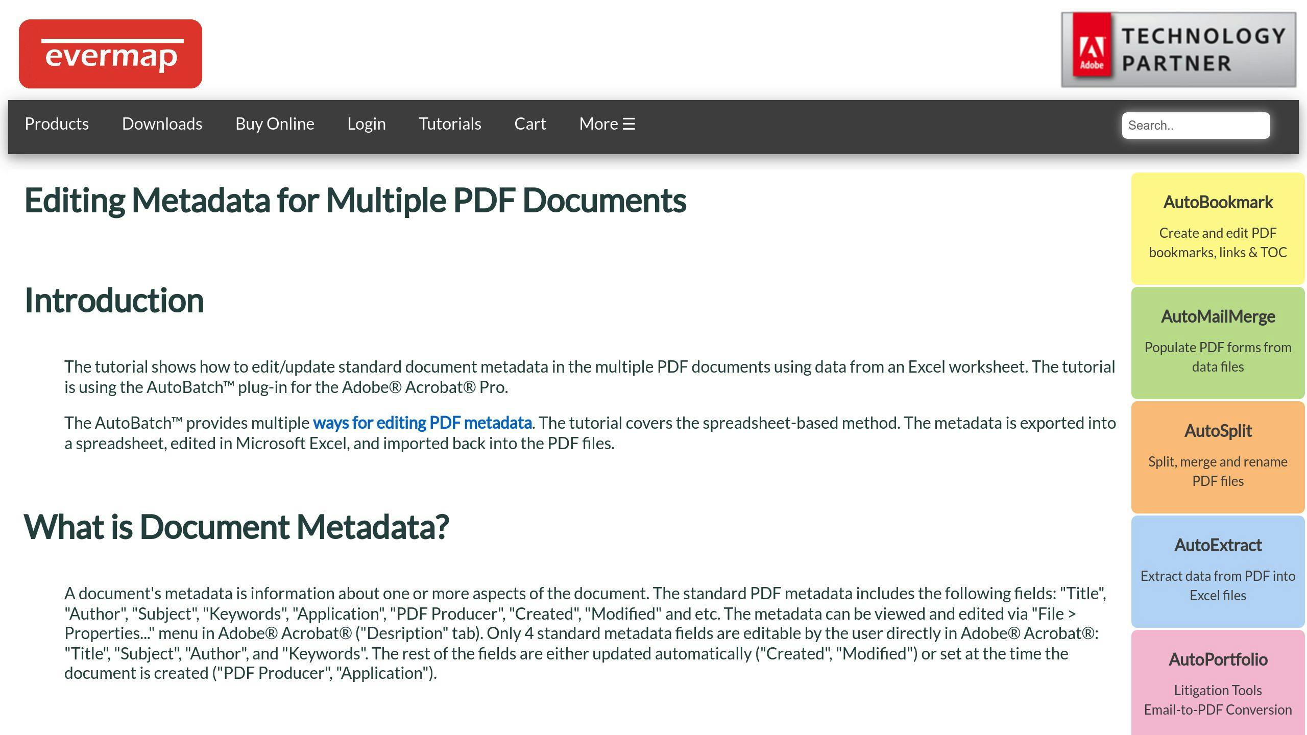Open the Products menu item
Image resolution: width=1307 pixels, height=735 pixels.
click(57, 123)
